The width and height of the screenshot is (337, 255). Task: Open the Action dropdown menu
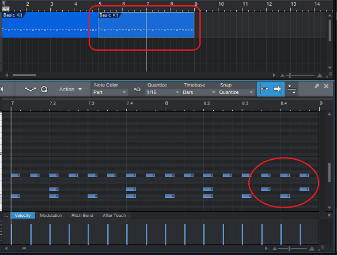(70, 89)
